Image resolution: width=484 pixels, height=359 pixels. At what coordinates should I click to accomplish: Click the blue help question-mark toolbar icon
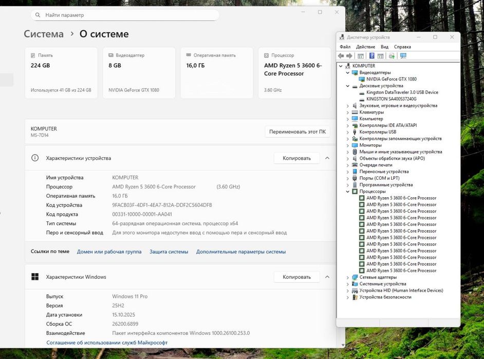pos(371,56)
